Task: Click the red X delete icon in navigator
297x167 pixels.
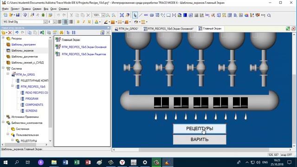Action: [x=10, y=32]
